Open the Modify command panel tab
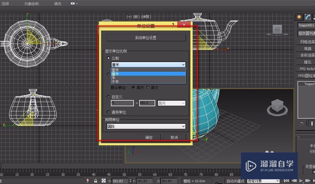This screenshot has width=315, height=184. tap(307, 17)
